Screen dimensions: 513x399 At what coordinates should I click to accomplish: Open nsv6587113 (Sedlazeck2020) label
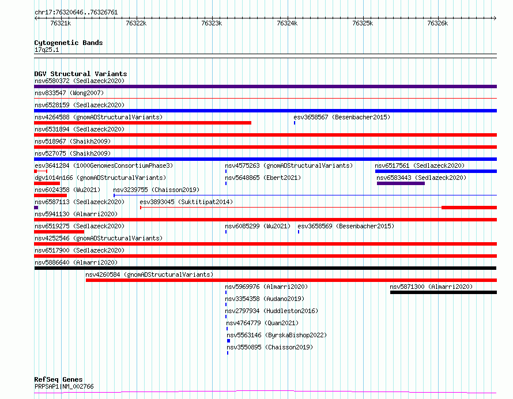pyautogui.click(x=80, y=202)
